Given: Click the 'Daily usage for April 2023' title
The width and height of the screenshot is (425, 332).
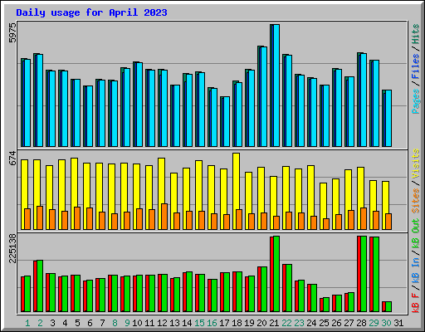Looking at the screenshot, I should coord(91,12).
